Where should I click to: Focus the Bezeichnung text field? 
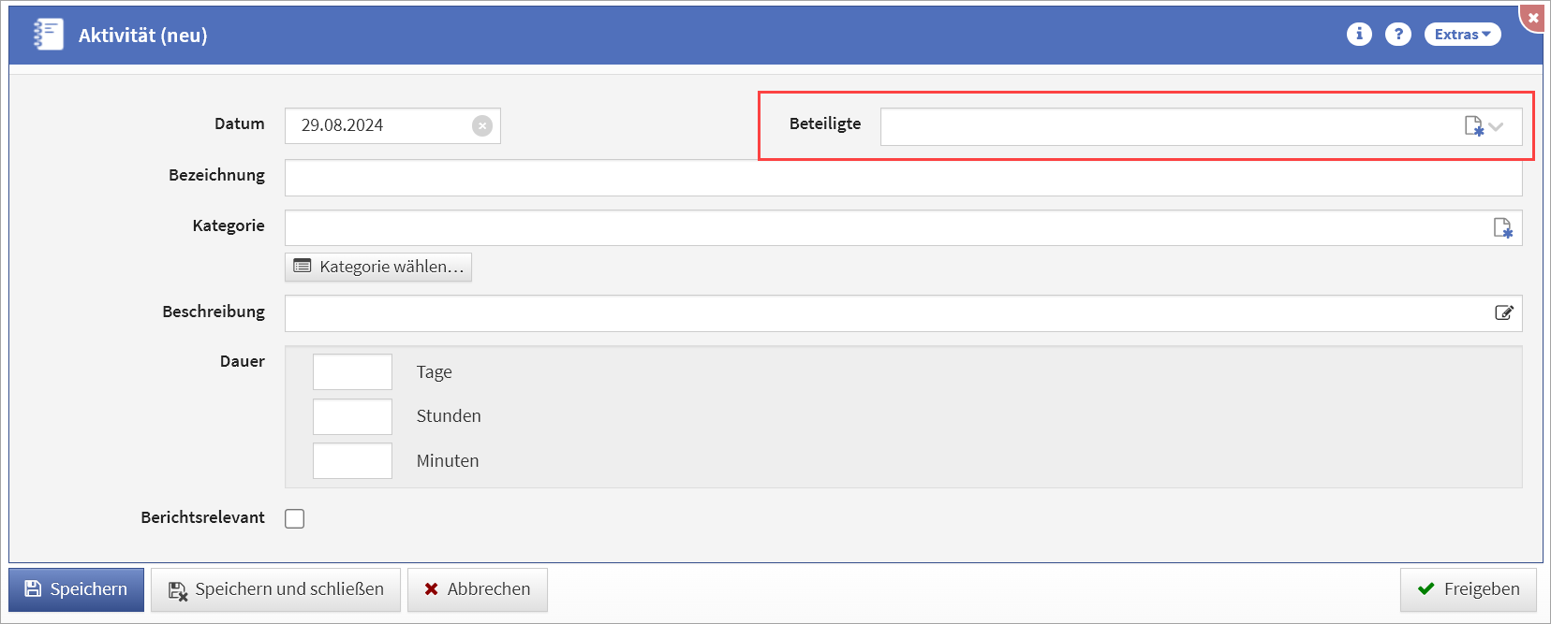[903, 178]
